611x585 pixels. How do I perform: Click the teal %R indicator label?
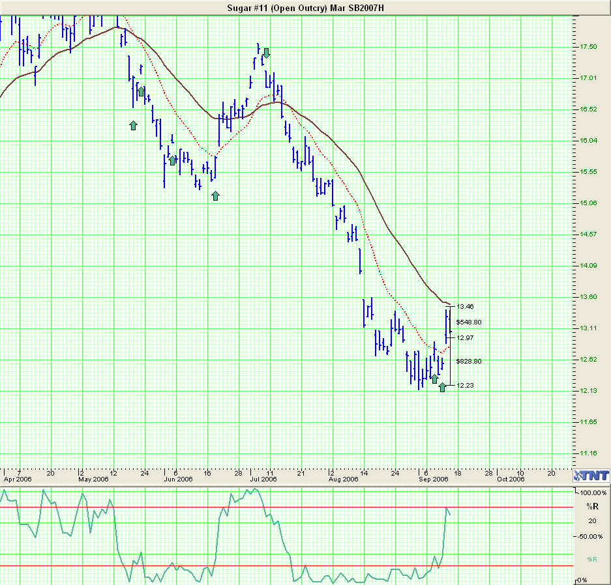click(x=592, y=560)
